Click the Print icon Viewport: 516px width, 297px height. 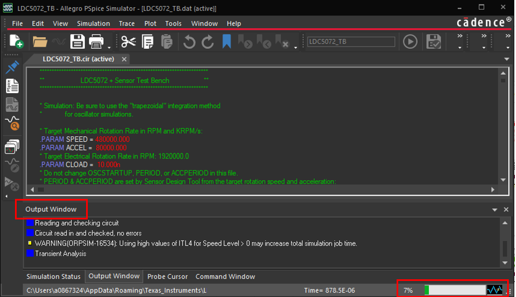point(97,42)
